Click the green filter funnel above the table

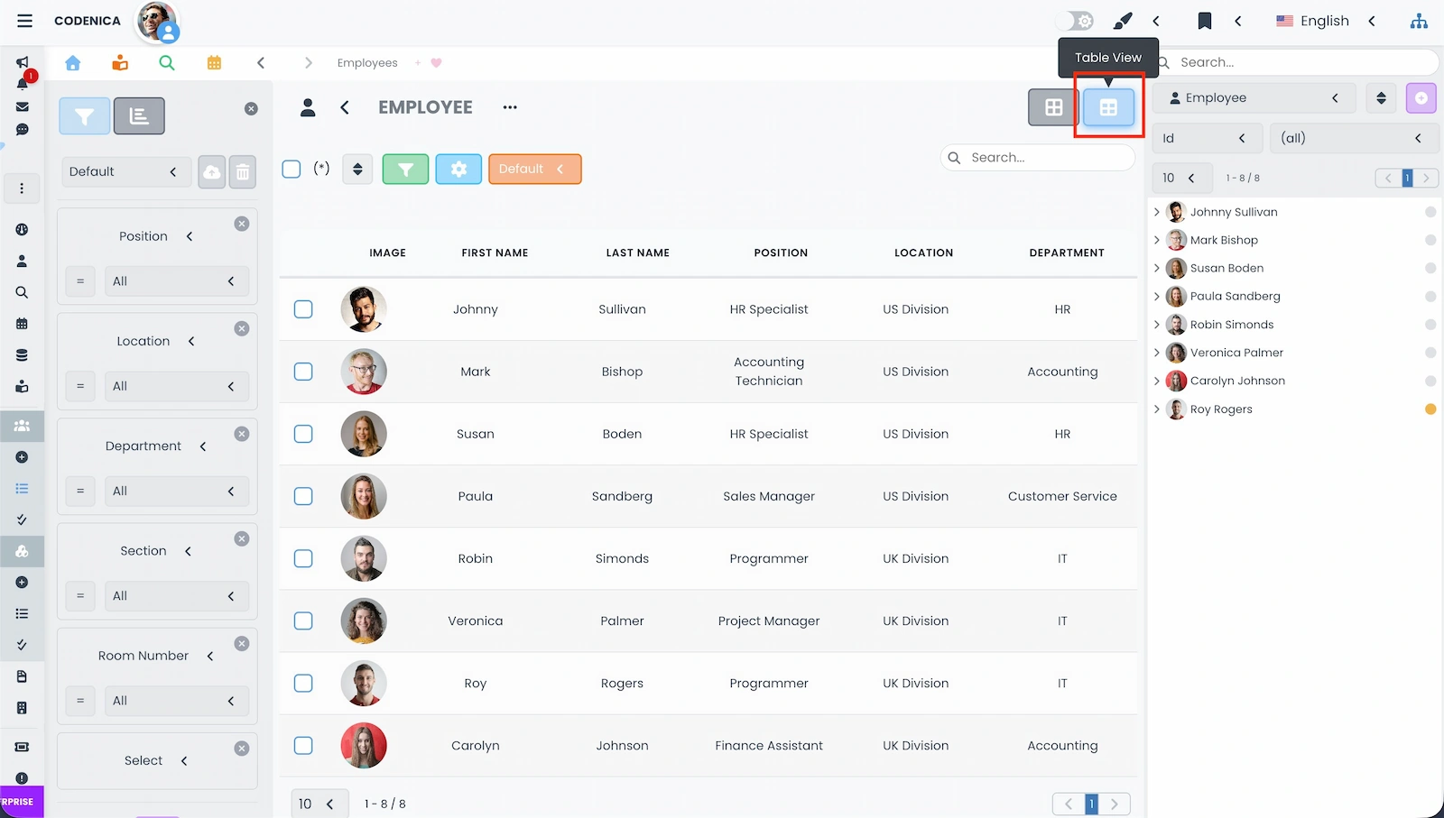(405, 169)
